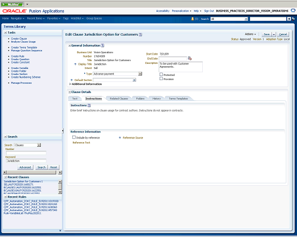Click the help icon beside Edit Clause title
297x237 pixels.
(140, 35)
